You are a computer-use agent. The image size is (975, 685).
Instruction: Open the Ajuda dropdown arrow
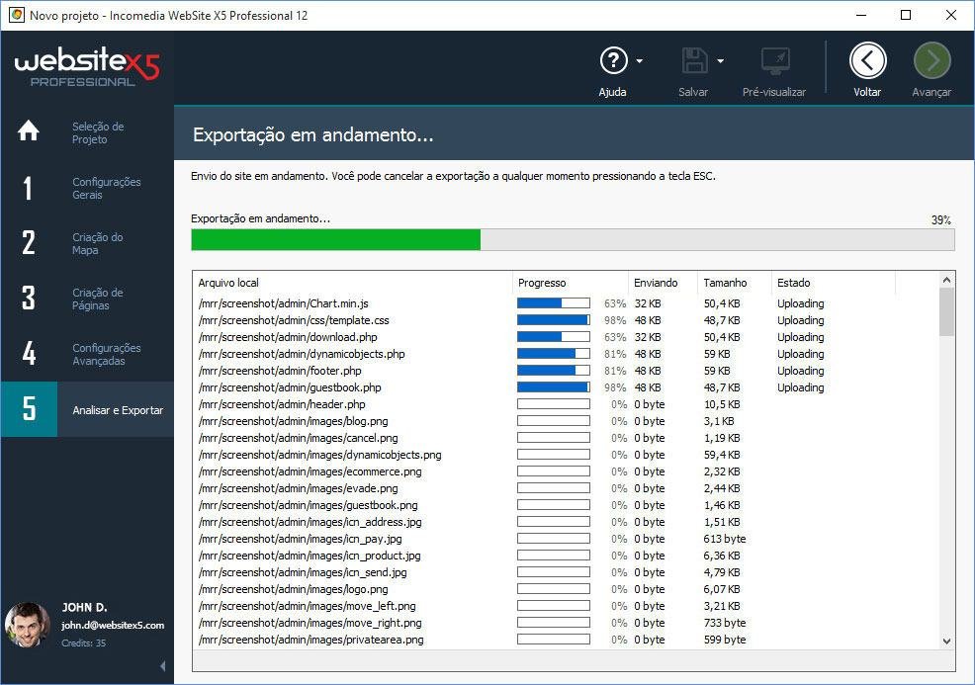tap(639, 61)
